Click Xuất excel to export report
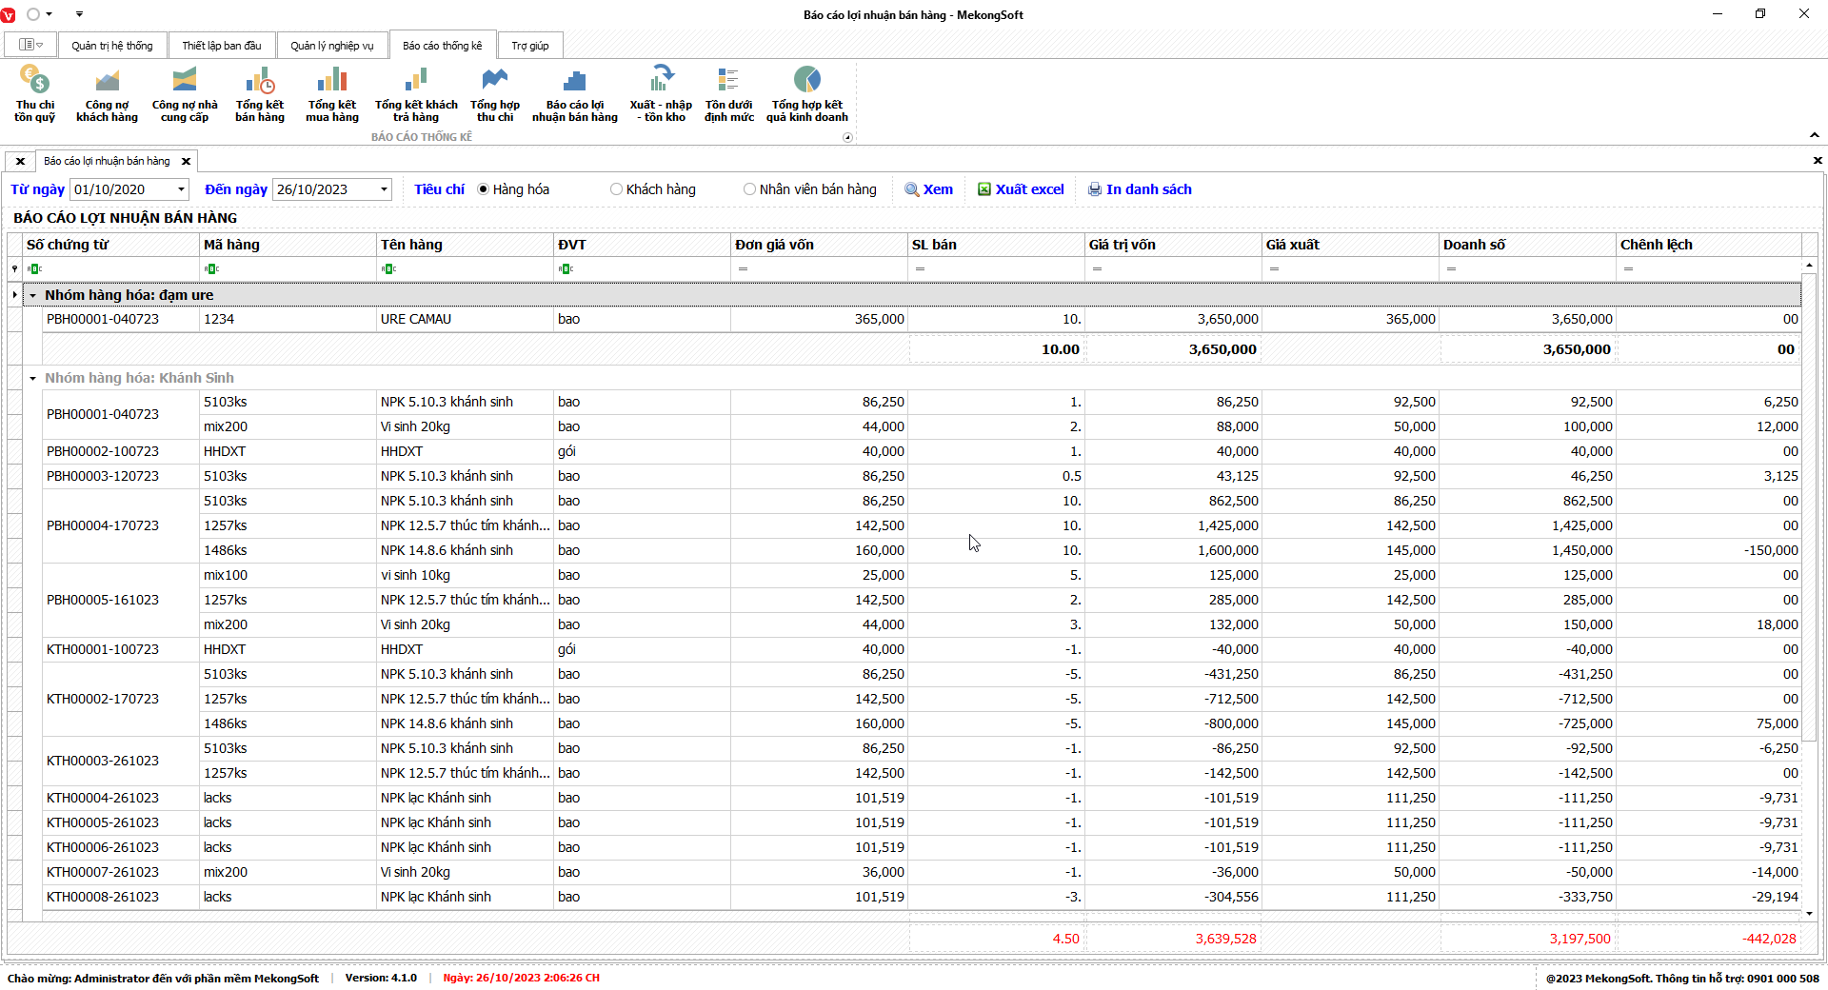1828x990 pixels. [1021, 189]
